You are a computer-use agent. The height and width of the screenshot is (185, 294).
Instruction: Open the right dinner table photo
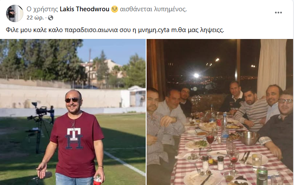click(x=220, y=112)
